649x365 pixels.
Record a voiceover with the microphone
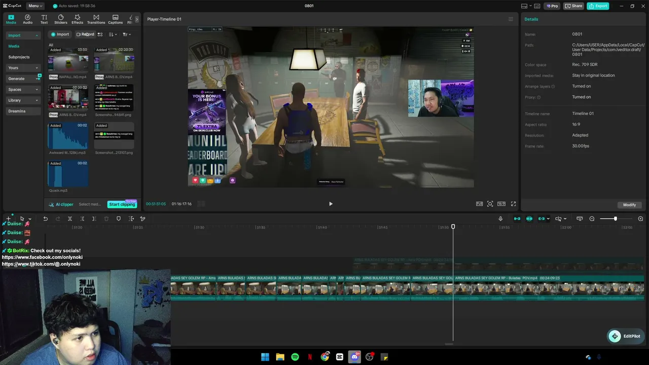500,218
